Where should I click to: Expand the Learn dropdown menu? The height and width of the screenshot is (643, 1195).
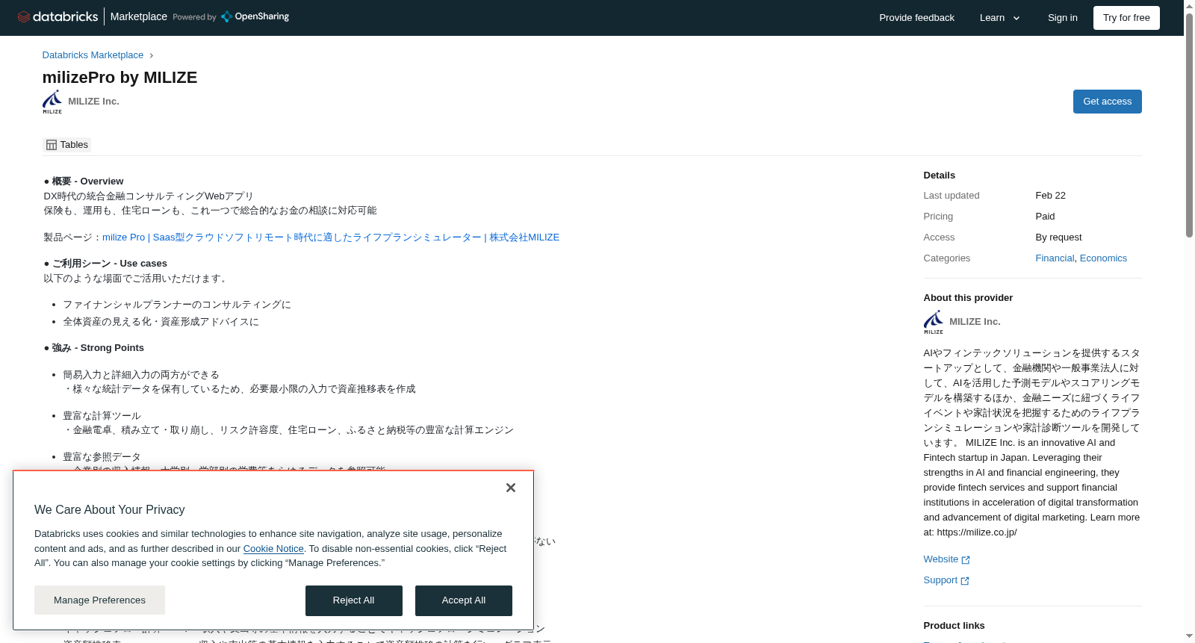1000,18
